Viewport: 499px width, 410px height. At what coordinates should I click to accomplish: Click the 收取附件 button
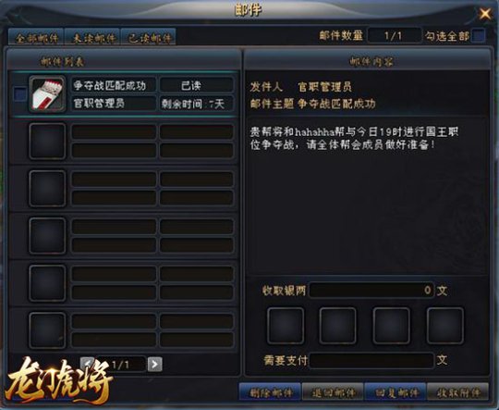coord(458,392)
